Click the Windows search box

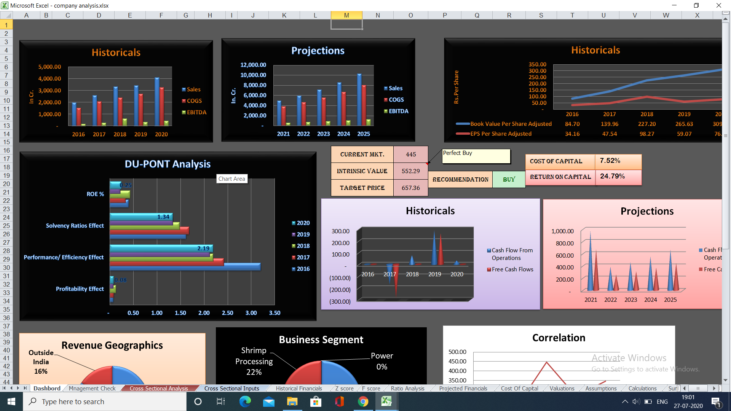105,401
